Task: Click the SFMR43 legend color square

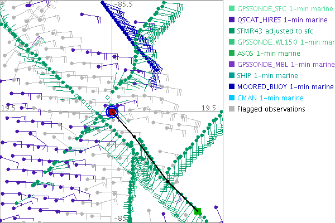Action: pos(232,31)
